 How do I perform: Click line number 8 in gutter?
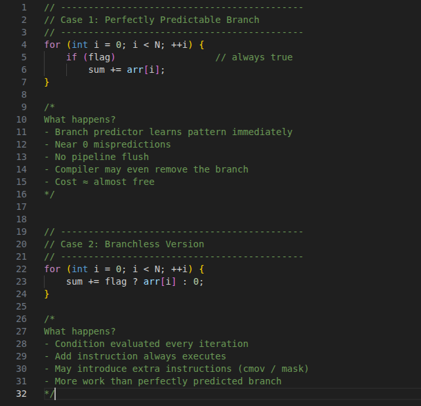24,94
